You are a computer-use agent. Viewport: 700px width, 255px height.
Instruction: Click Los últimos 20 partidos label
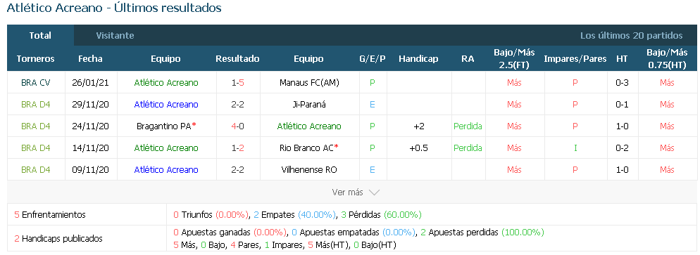point(631,36)
